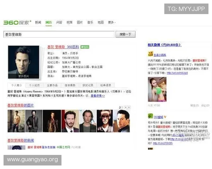Select the 个人简介 tab
Screen dimensions: 212x169
pyautogui.click(x=17, y=85)
